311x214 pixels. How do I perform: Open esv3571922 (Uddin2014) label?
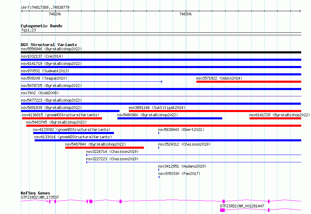click(219, 78)
